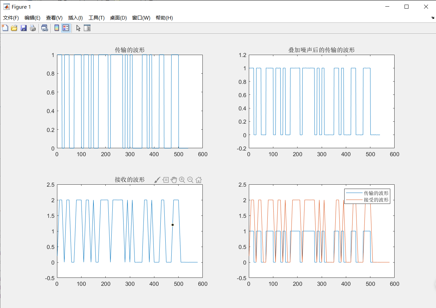
Task: Activate the Edit Plot arrow cursor tool
Action: pyautogui.click(x=78, y=28)
